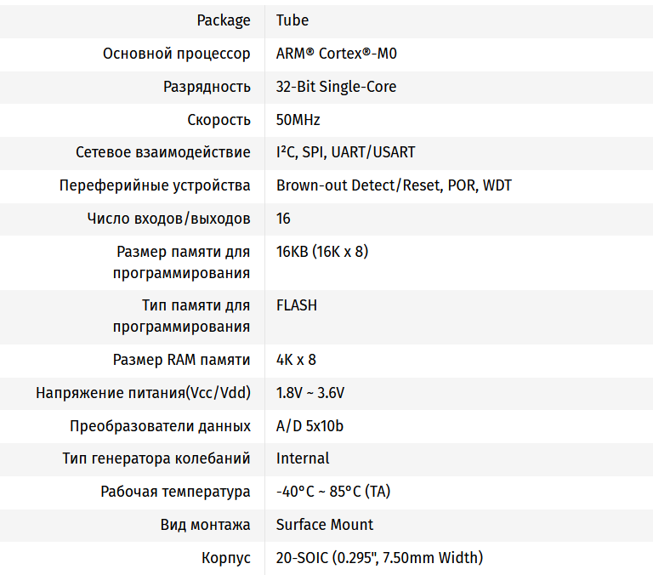
Task: Select the '4K x 8' RAM value
Action: [296, 360]
